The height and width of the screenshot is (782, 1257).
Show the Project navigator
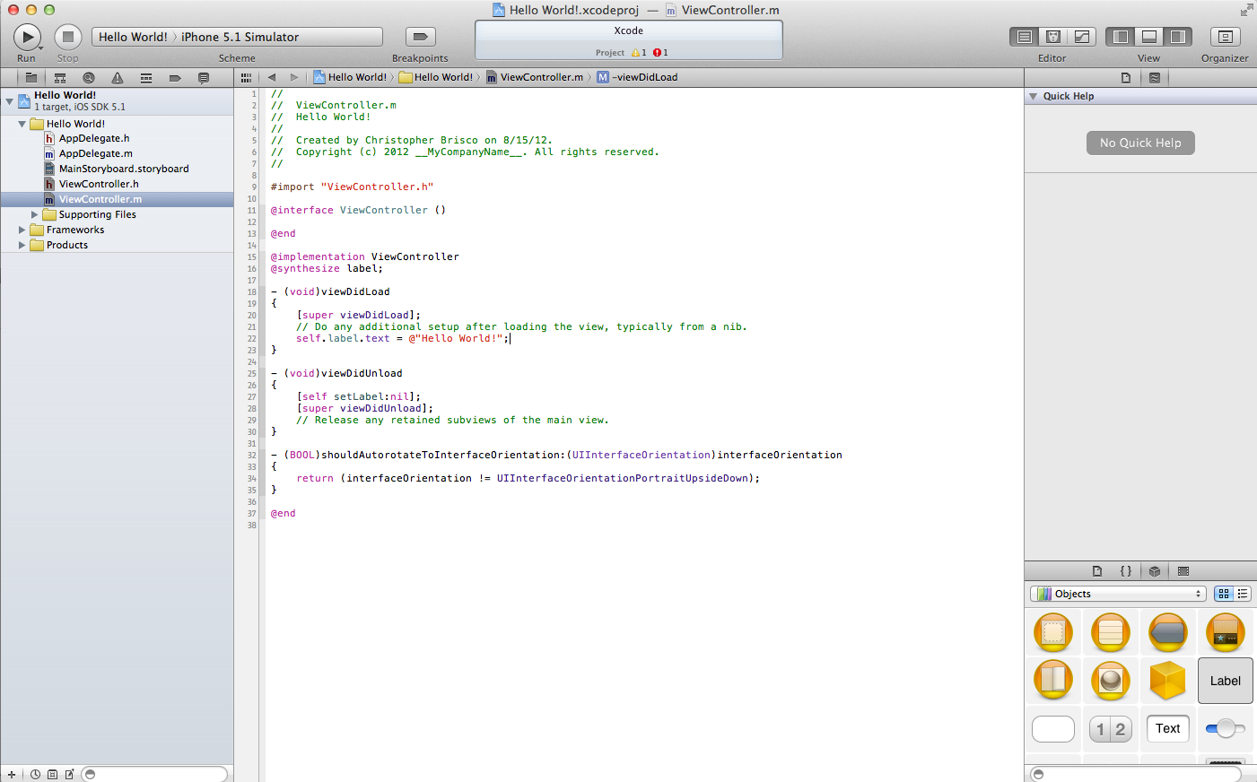[x=31, y=78]
